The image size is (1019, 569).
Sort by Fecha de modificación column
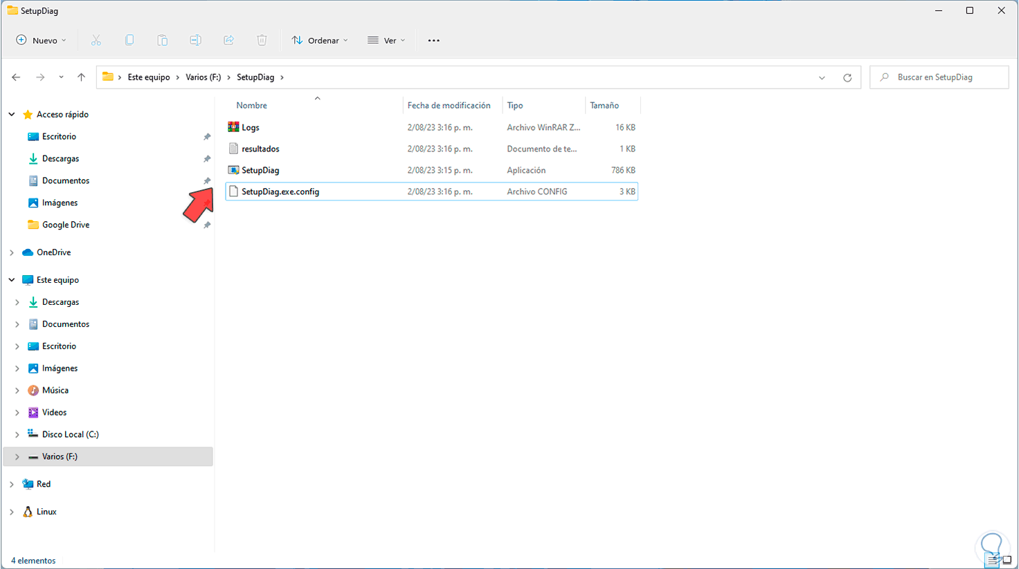(x=449, y=105)
